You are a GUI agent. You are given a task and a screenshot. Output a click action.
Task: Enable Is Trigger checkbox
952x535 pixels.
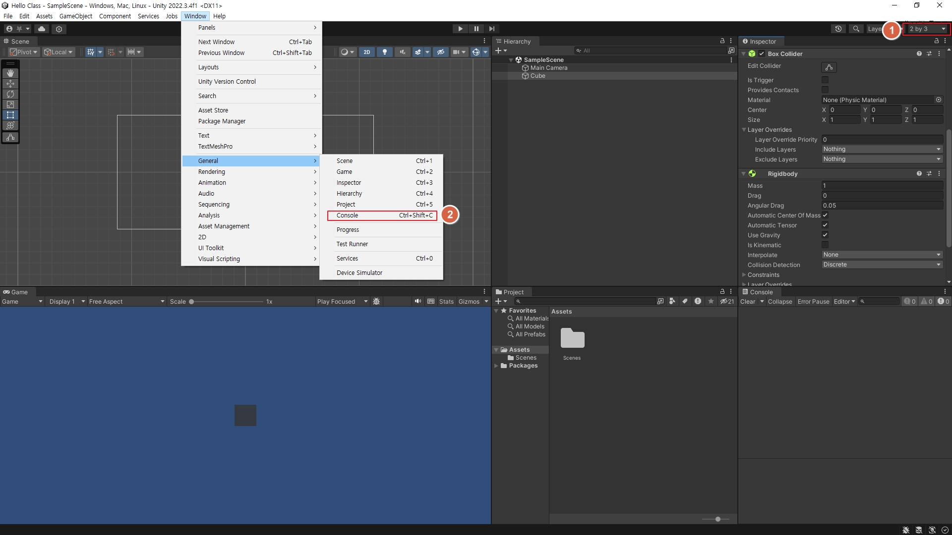point(825,80)
